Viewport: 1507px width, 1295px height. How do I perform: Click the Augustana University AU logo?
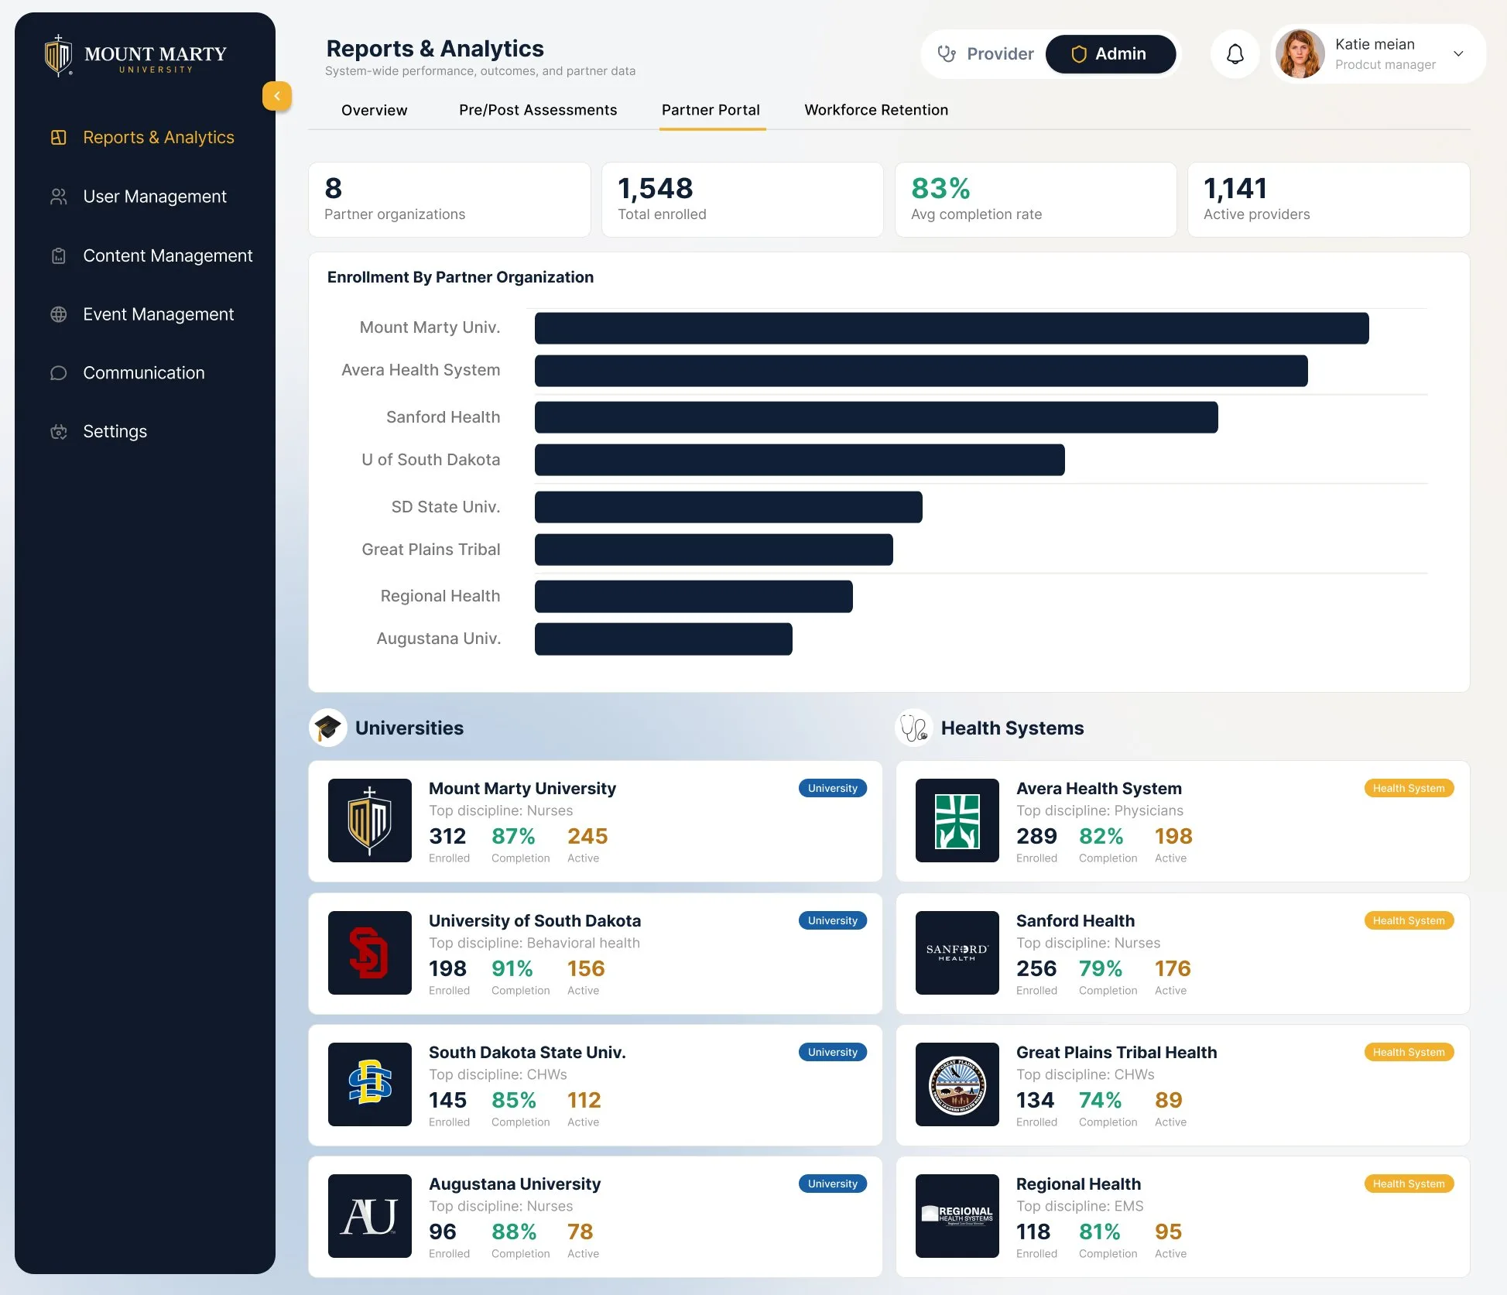pos(370,1216)
